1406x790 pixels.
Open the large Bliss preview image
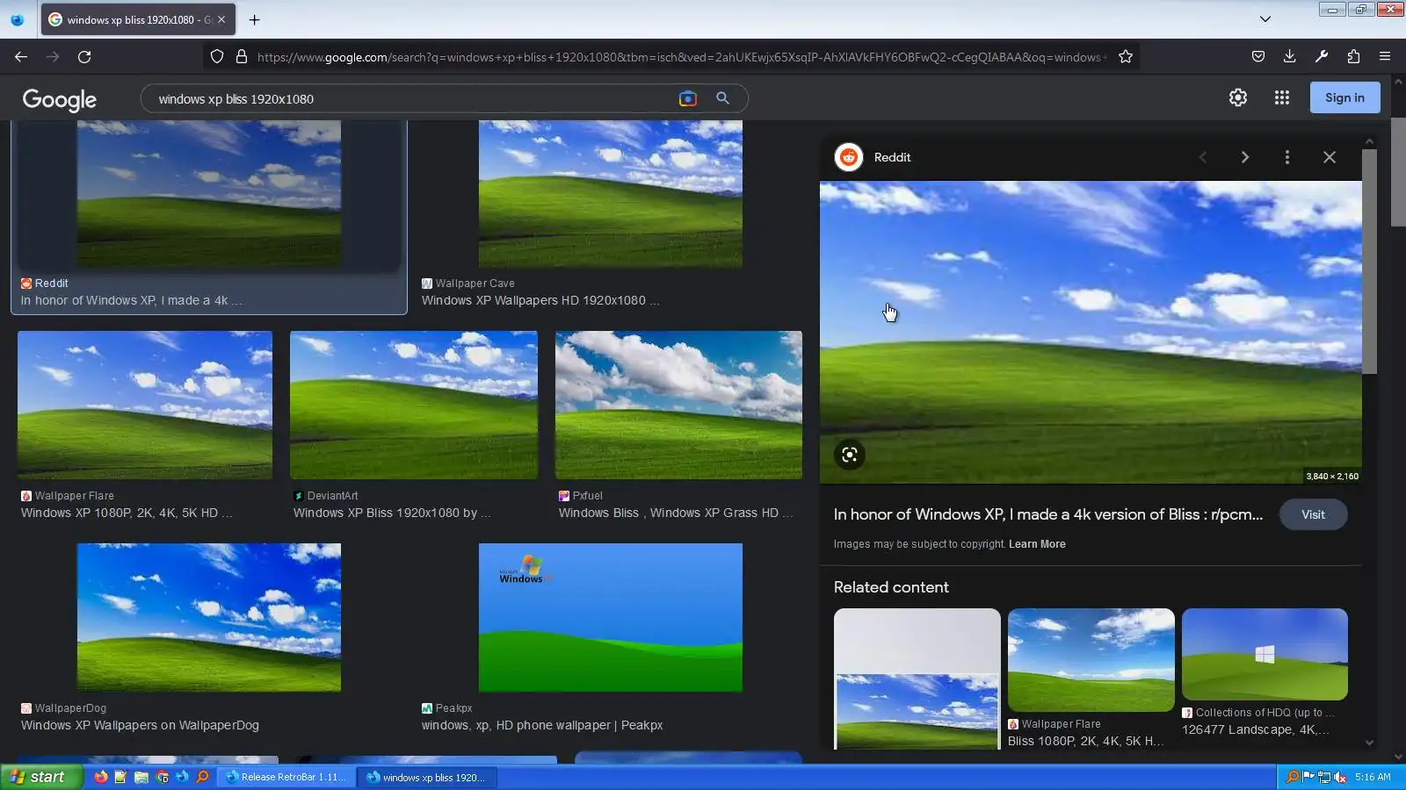(1091, 332)
